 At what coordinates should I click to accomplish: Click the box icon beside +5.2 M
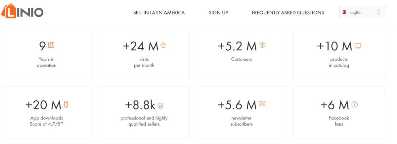pos(262,45)
